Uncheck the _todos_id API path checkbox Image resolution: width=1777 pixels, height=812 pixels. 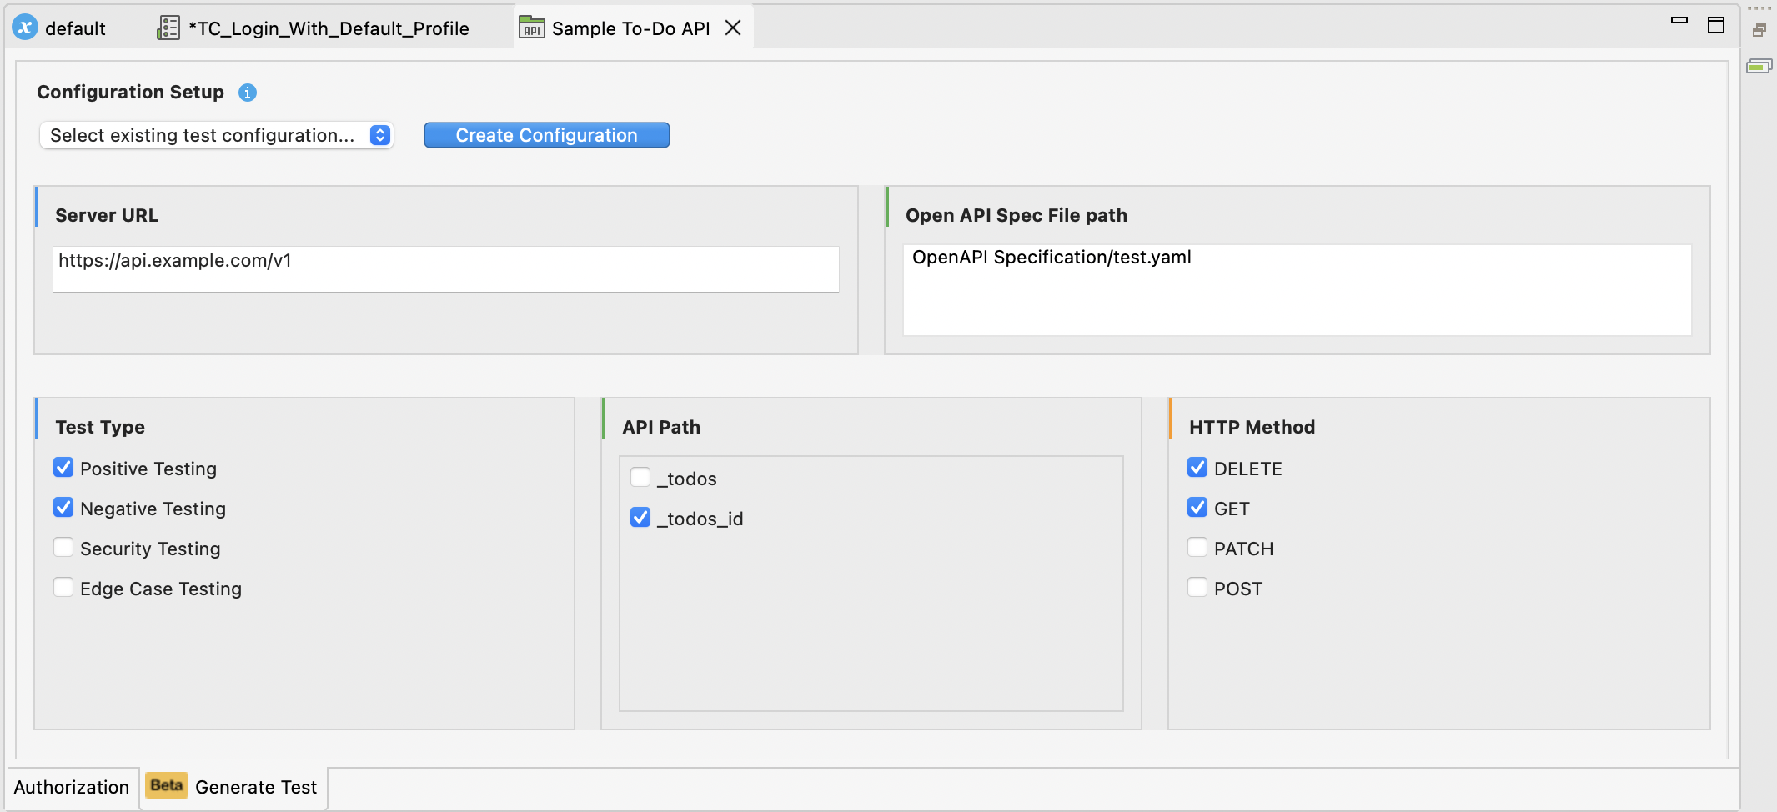[640, 518]
